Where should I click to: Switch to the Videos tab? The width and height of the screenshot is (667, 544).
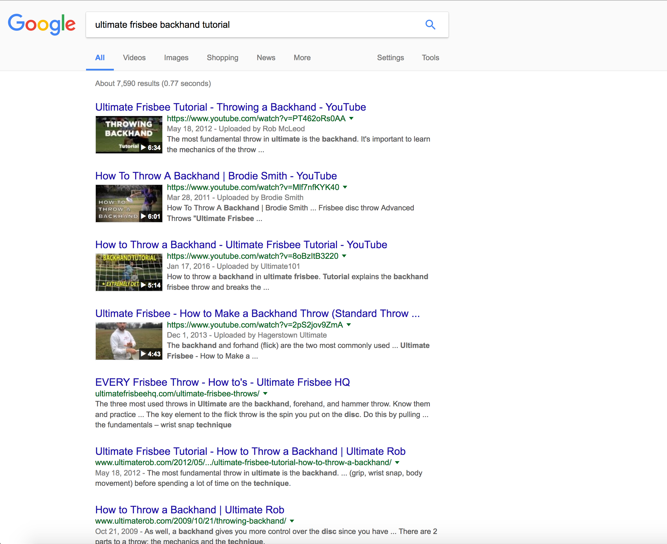tap(134, 58)
